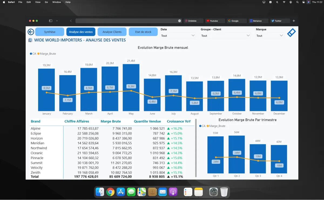Open the Window menu in menu bar

click(x=56, y=2)
